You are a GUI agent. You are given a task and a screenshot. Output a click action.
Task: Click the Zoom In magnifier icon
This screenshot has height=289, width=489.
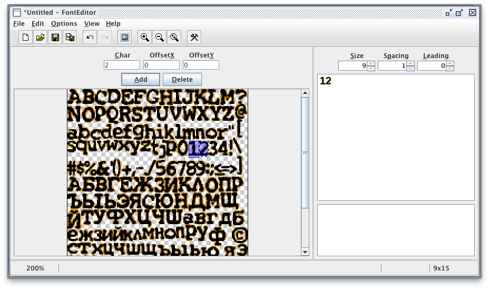click(145, 37)
